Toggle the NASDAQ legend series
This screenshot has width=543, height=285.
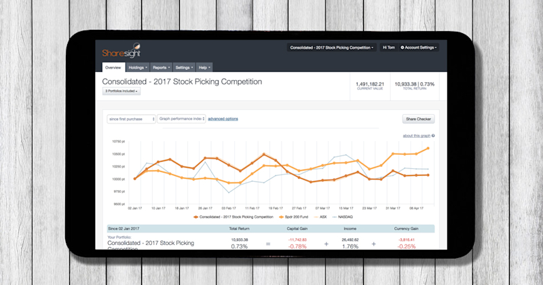(343, 217)
